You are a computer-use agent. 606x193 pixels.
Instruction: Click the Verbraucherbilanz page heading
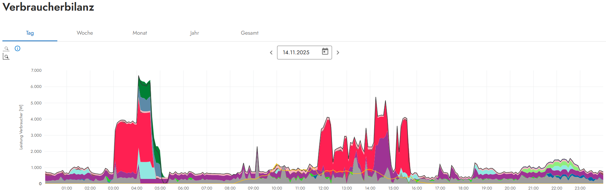[x=48, y=7]
